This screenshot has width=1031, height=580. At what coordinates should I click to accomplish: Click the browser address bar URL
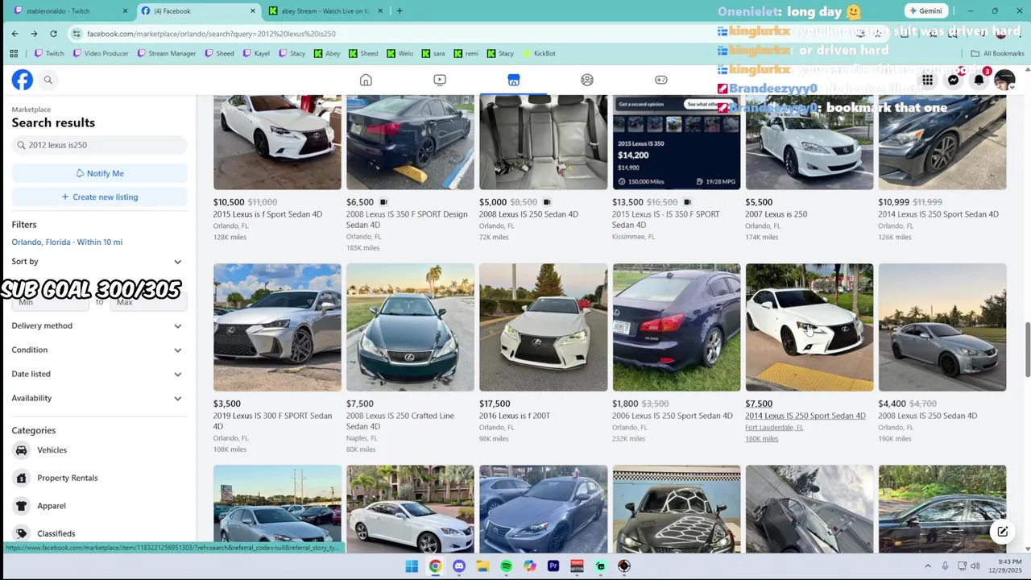[x=211, y=34]
